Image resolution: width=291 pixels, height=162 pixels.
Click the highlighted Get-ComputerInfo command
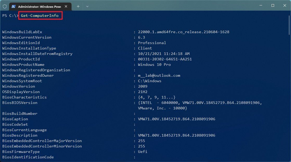coord(40,16)
